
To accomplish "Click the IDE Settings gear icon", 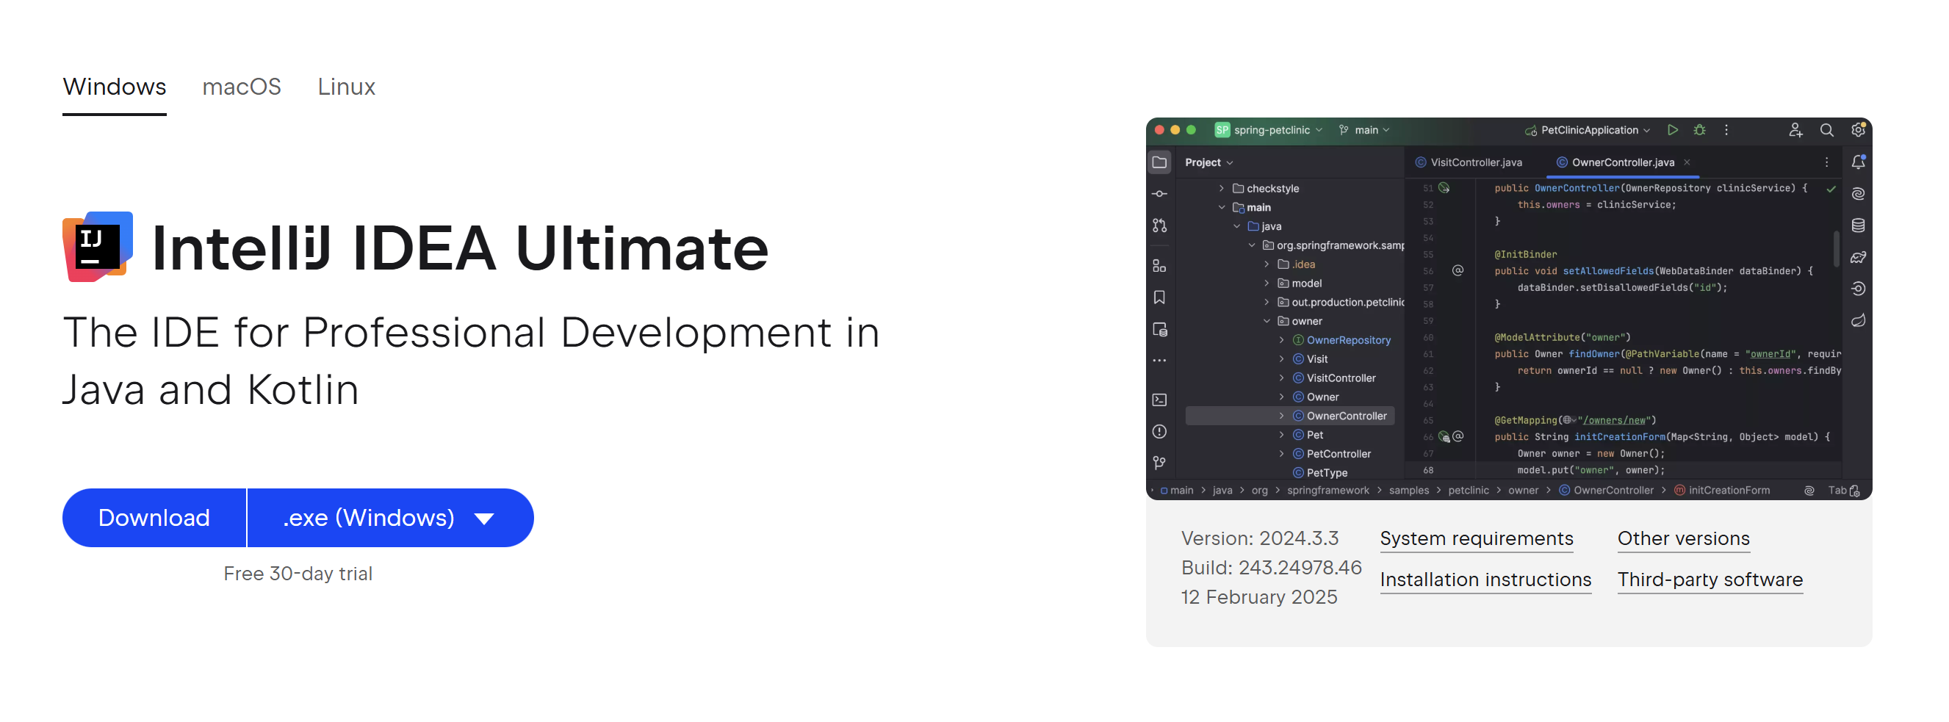I will (x=1858, y=130).
